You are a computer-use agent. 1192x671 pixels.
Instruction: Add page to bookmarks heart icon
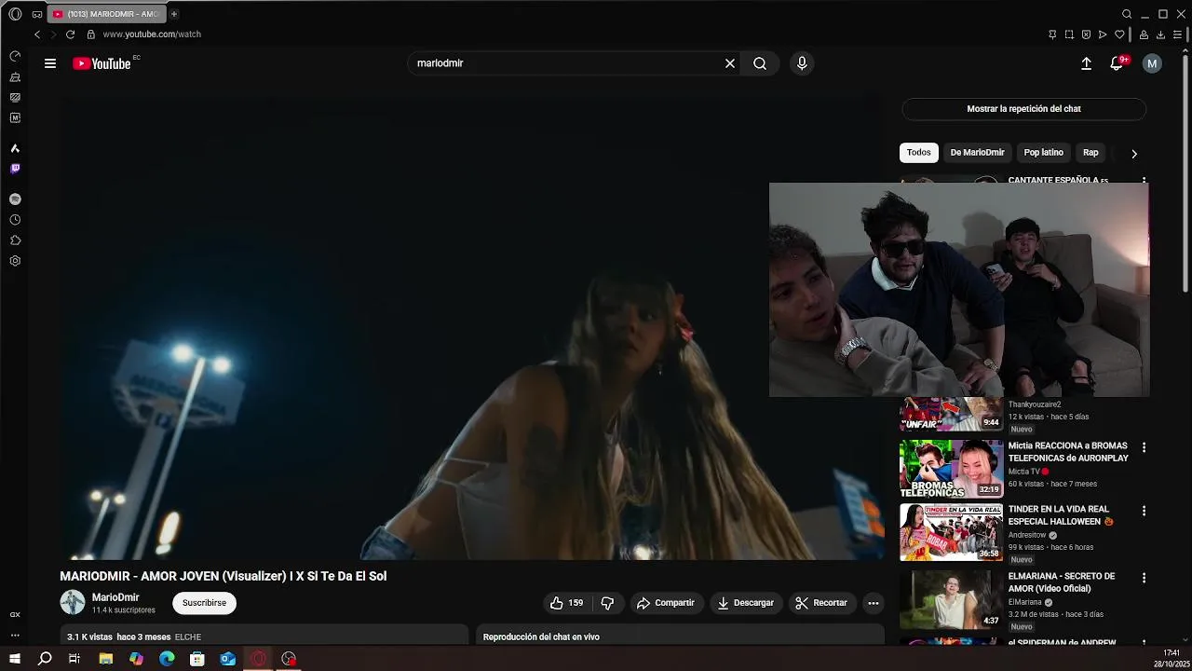point(1119,34)
